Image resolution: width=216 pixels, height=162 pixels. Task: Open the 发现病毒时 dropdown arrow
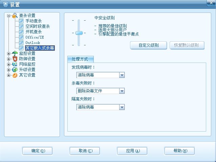[x=122, y=75]
